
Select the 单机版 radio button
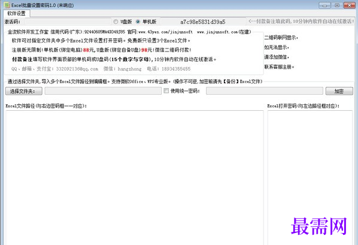138,22
